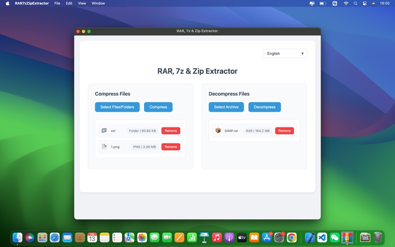Click the 'GIMP.rar' file name
Image resolution: width=395 pixels, height=247 pixels.
pos(231,131)
